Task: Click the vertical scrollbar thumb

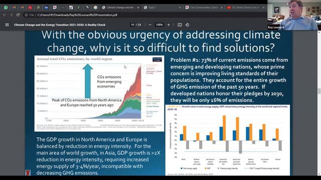Action: (319, 91)
